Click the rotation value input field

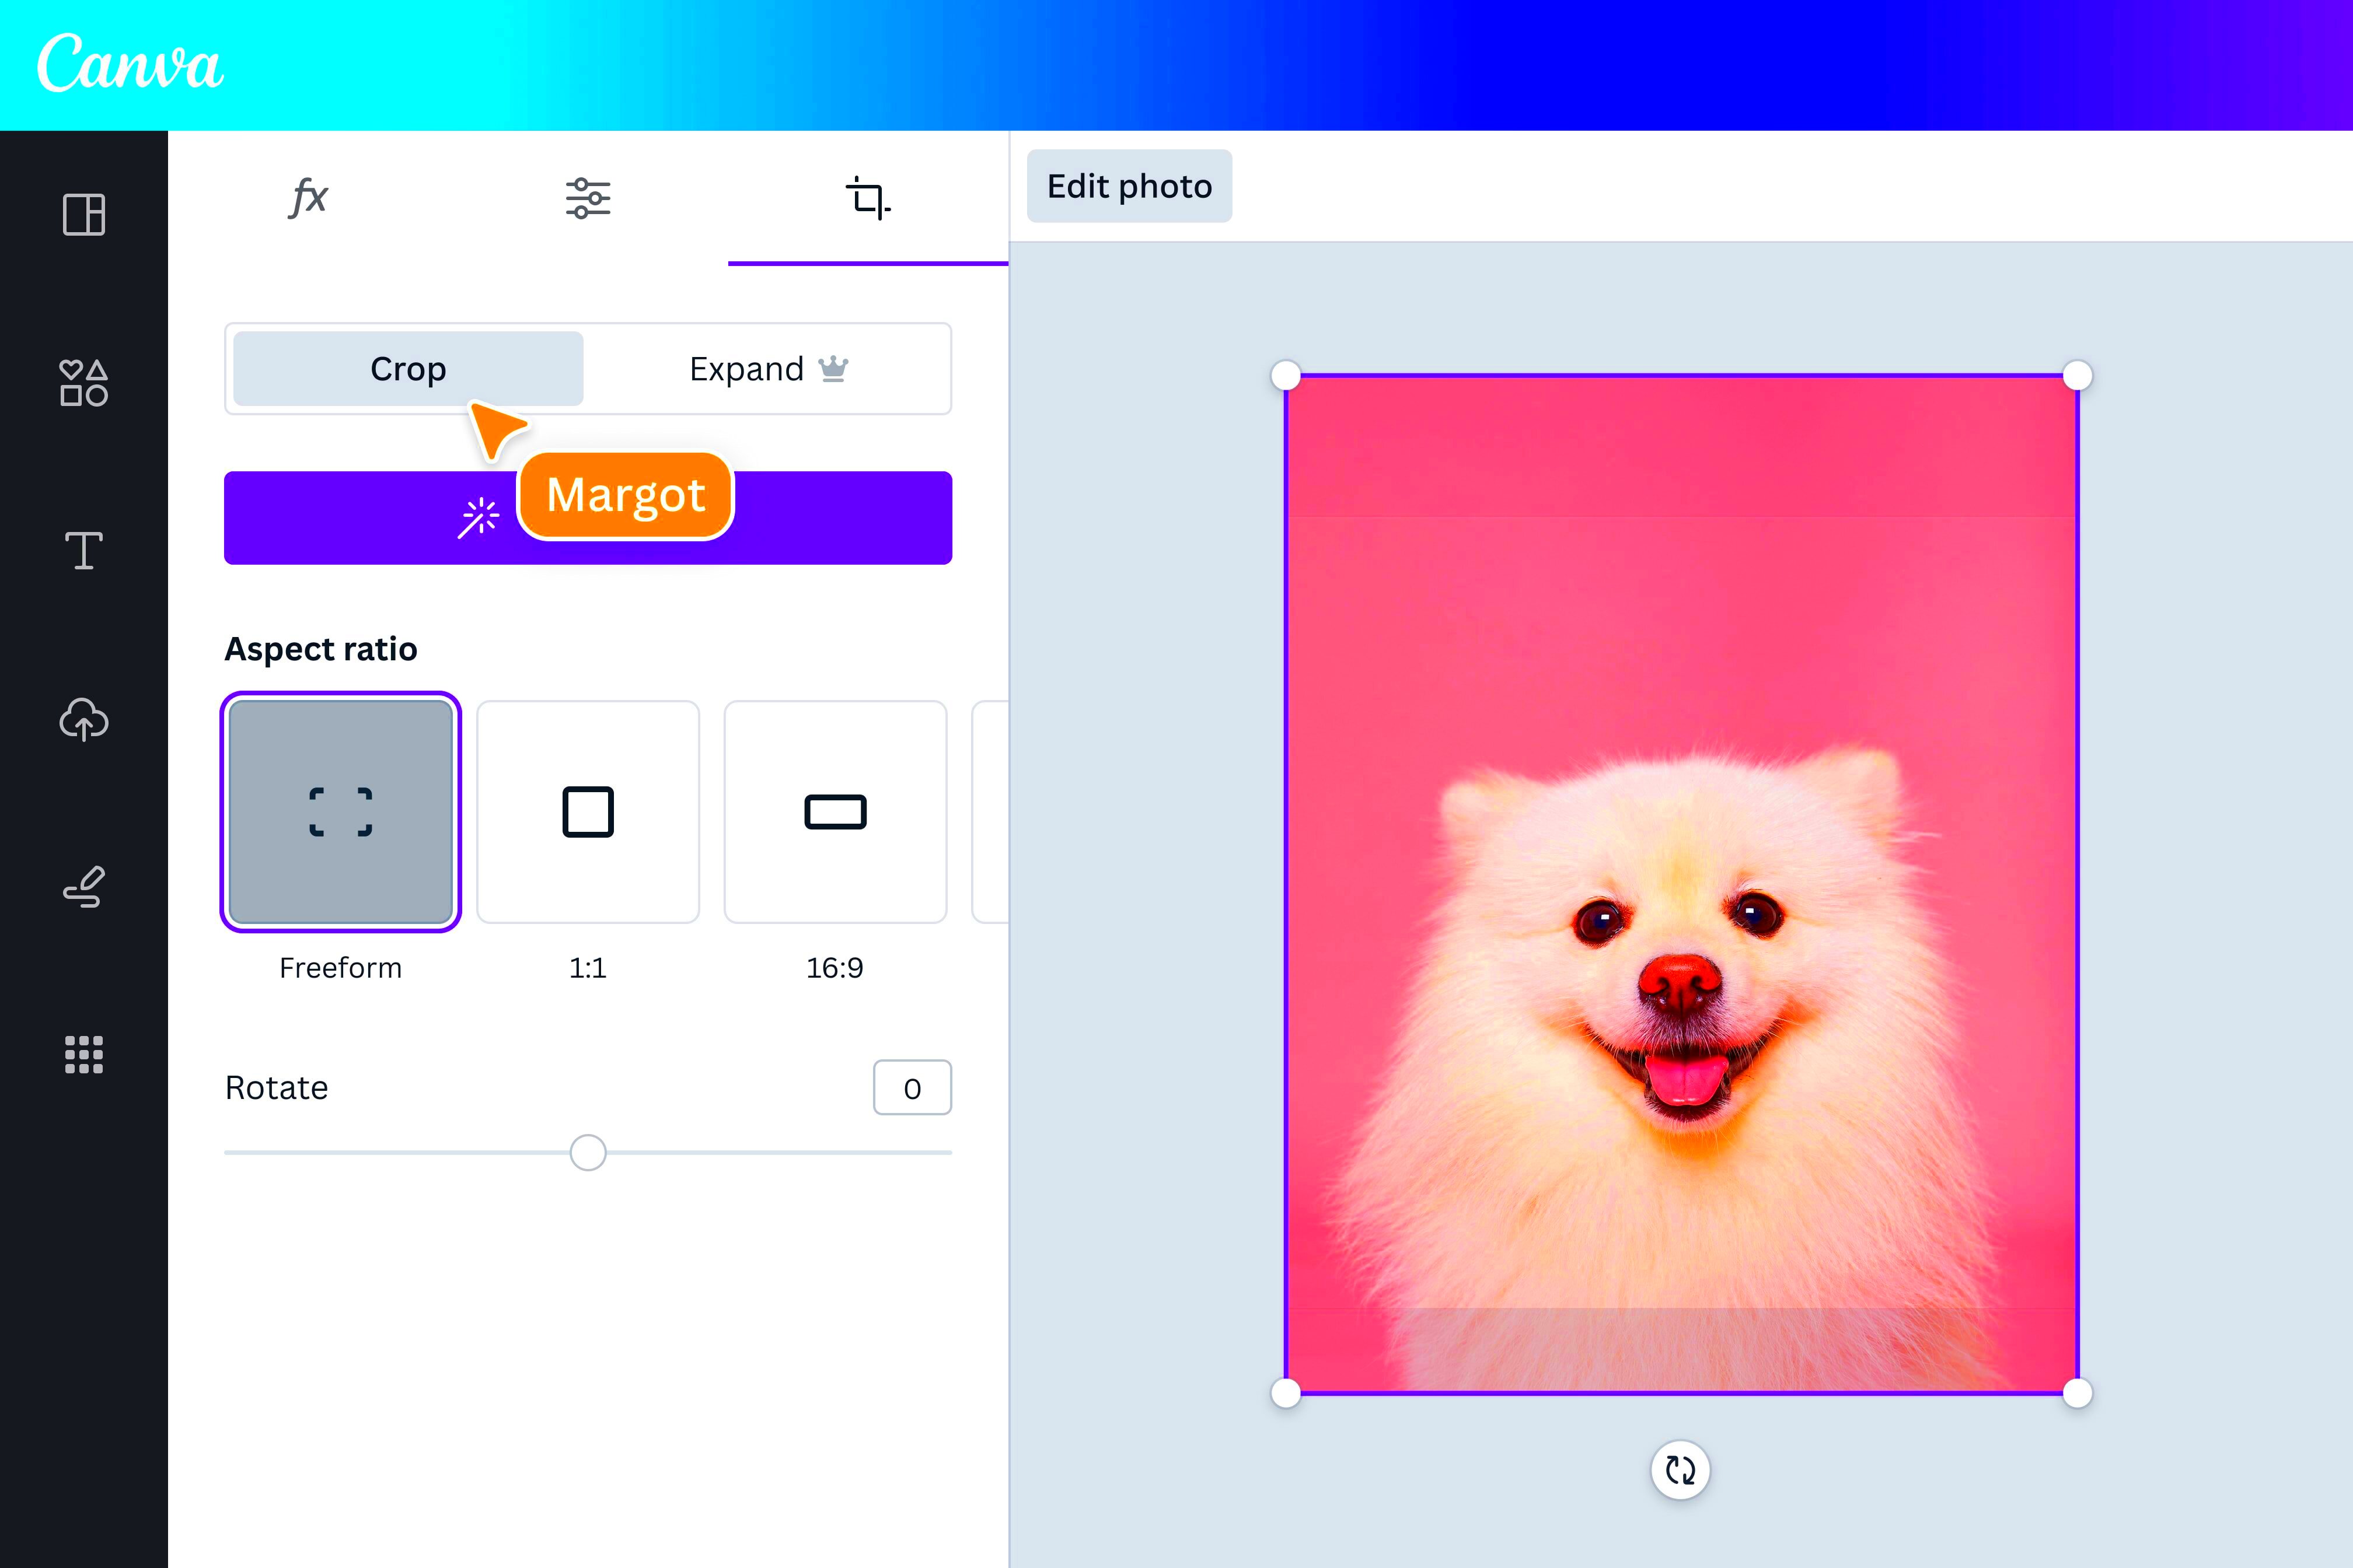[x=912, y=1088]
